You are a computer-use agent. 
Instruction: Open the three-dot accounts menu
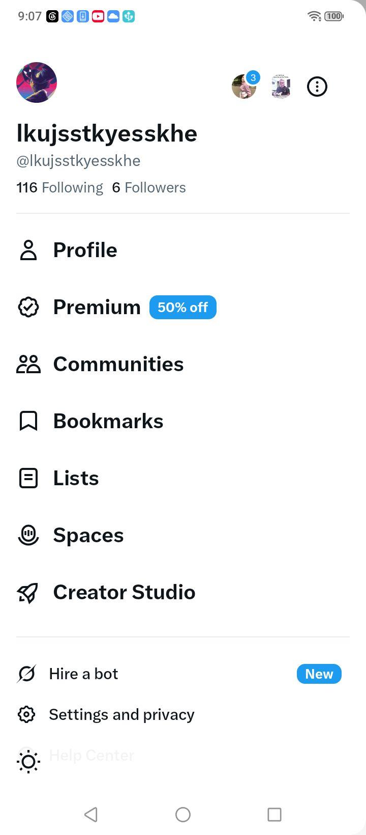coord(317,87)
